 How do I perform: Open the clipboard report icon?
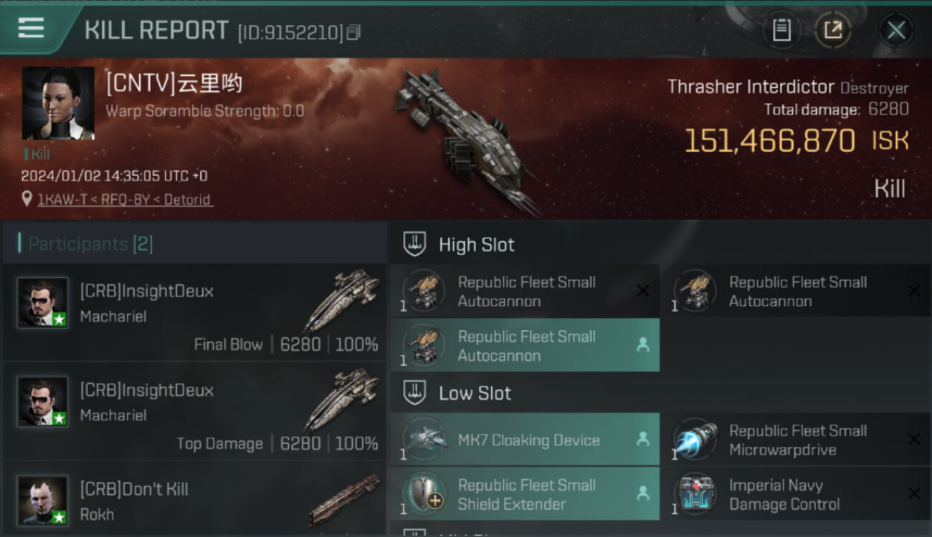pyautogui.click(x=781, y=30)
